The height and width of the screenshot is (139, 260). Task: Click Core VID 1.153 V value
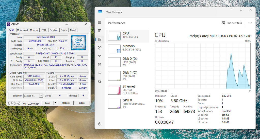coord(60,48)
